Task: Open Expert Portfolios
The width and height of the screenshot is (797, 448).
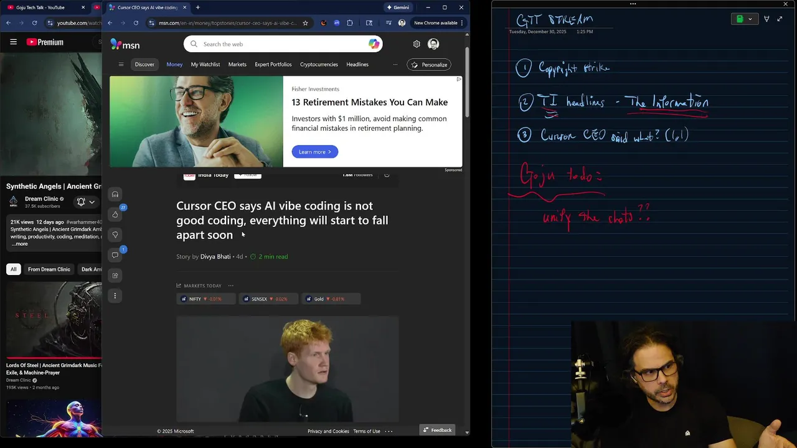Action: tap(273, 64)
